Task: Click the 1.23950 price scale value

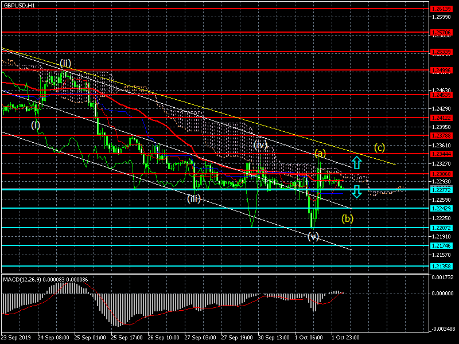Action: pyautogui.click(x=441, y=127)
